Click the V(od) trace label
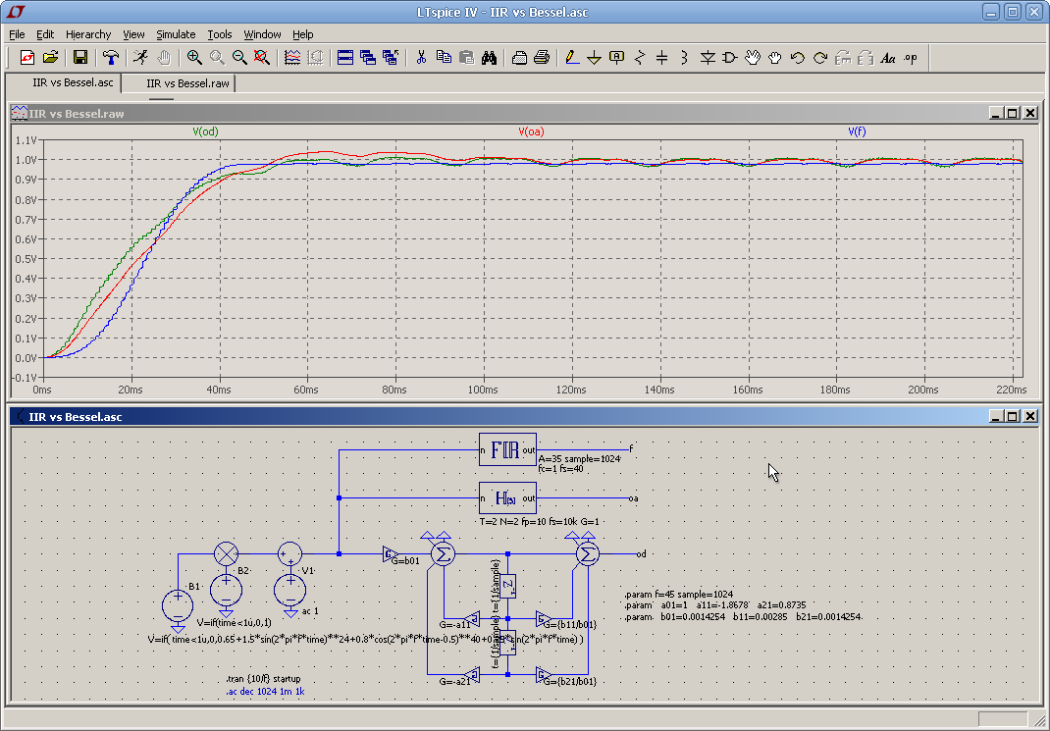1050x731 pixels. pos(205,131)
